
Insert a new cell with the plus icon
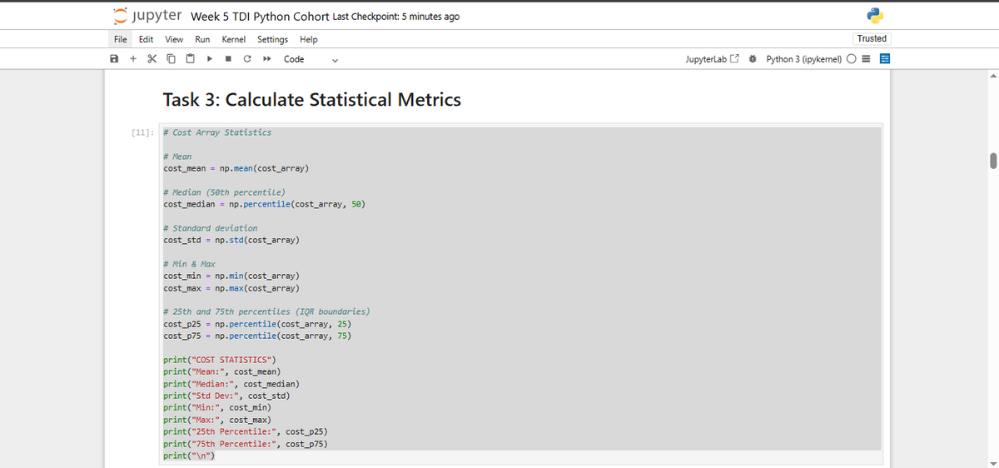[x=132, y=59]
